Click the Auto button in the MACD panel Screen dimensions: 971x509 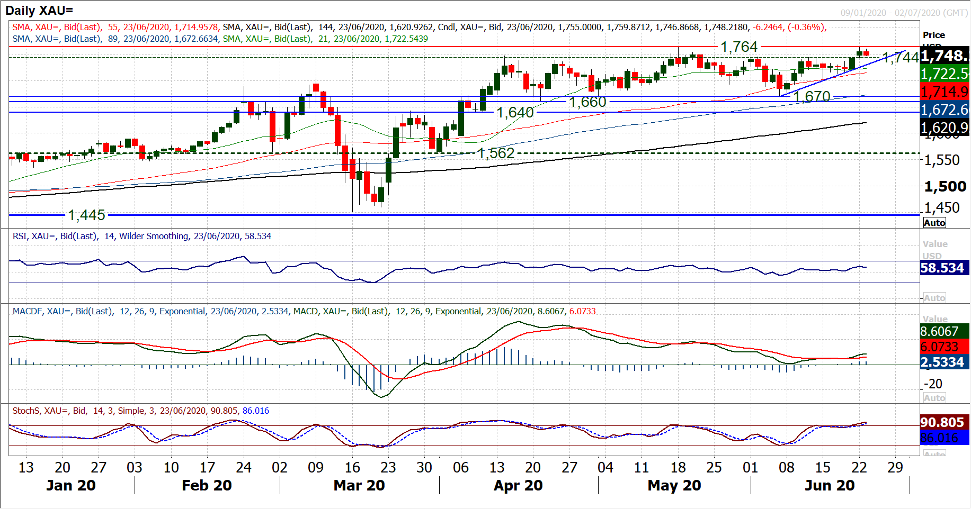pyautogui.click(x=934, y=398)
